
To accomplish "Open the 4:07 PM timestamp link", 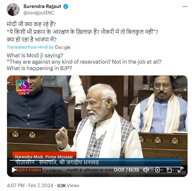I will click(x=16, y=186).
